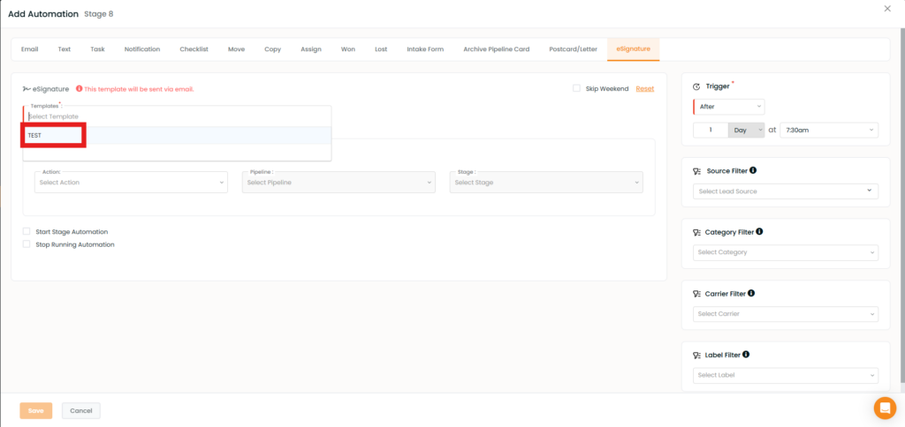Check Start Stage Automation

[27, 231]
